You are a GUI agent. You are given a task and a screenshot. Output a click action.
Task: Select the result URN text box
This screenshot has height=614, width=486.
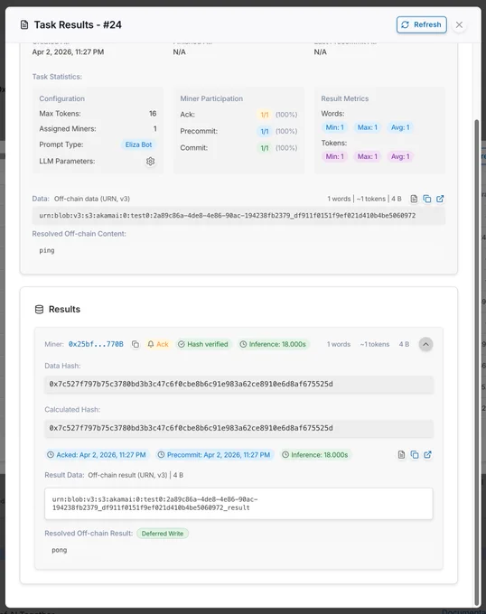(x=238, y=504)
